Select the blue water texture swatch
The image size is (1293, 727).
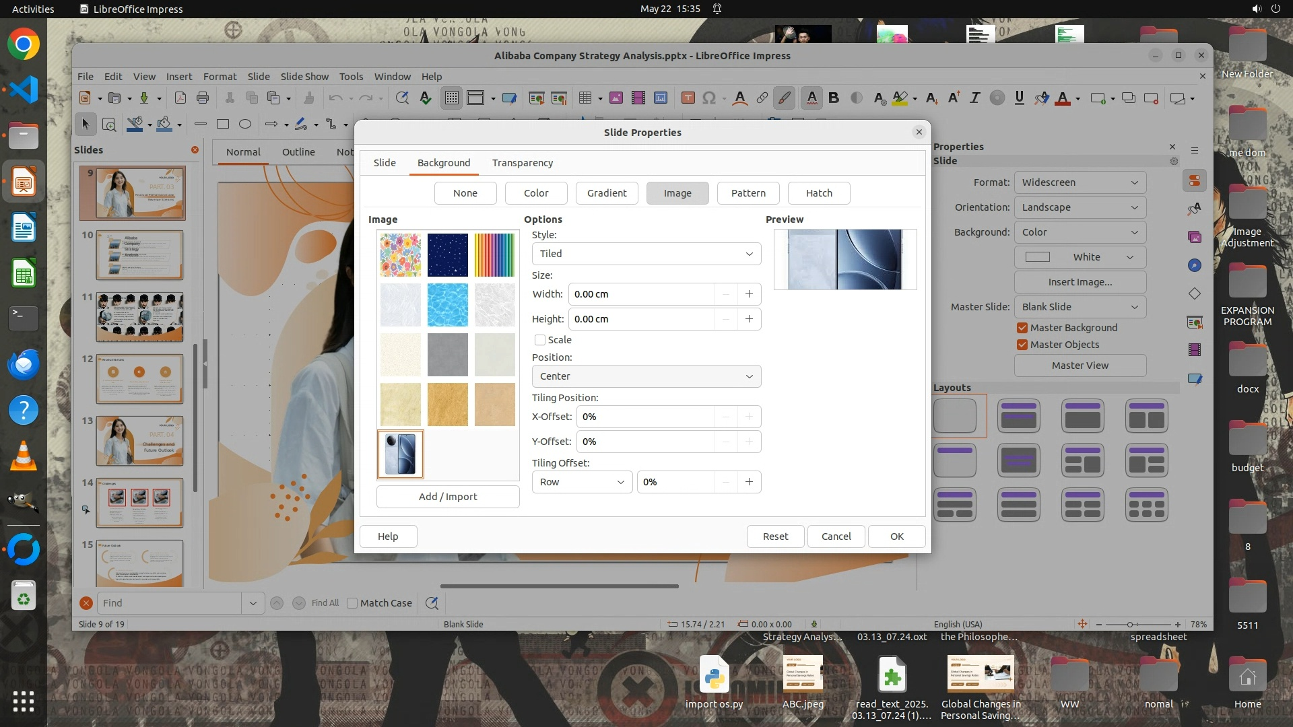click(447, 305)
